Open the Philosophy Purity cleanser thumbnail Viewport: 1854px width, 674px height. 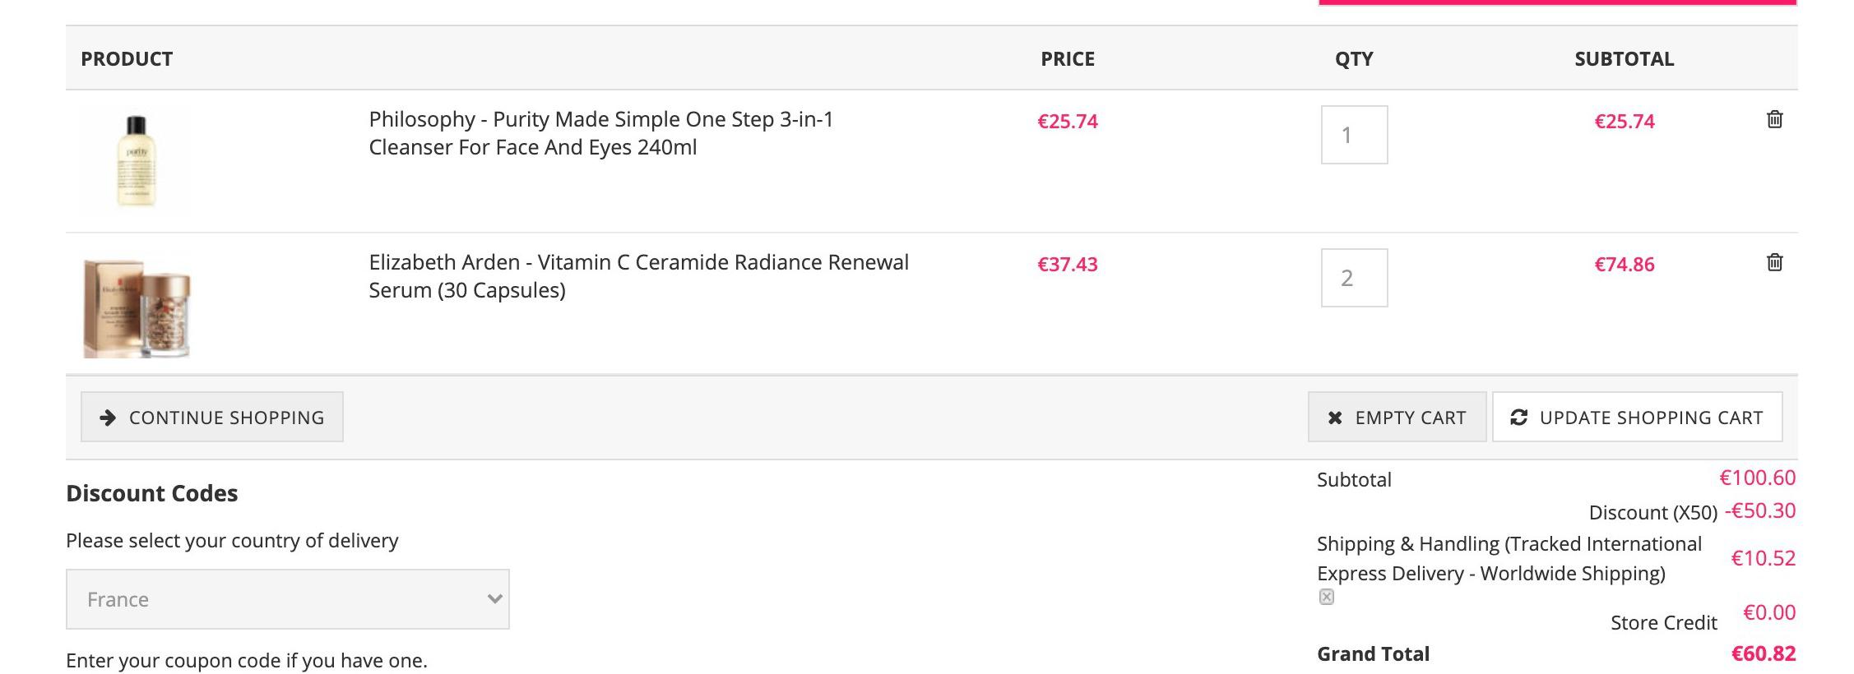(137, 161)
